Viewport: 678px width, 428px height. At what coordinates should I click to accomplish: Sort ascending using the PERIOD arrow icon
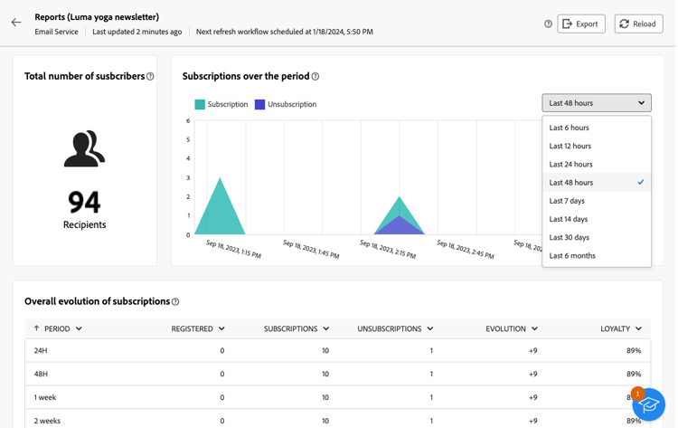[37, 328]
